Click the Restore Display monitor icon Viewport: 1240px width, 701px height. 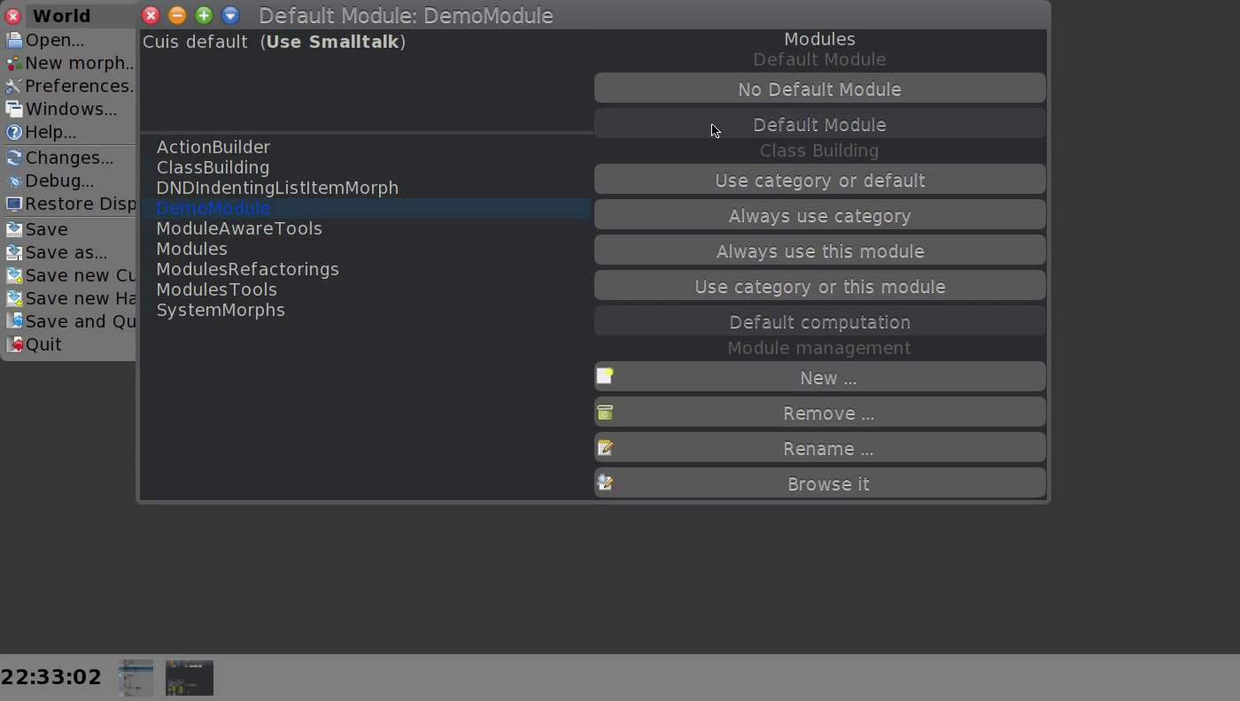tap(13, 204)
